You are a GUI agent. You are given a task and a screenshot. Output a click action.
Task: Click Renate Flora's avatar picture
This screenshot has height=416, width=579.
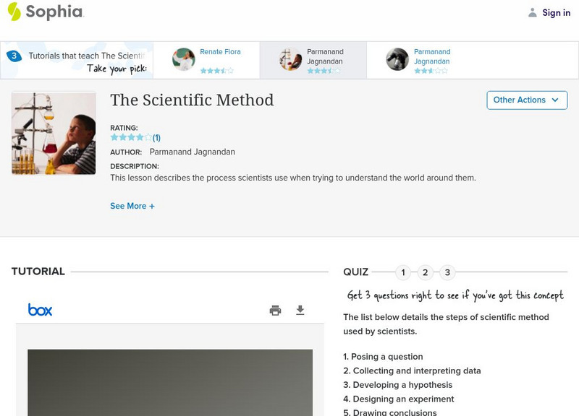click(x=184, y=59)
